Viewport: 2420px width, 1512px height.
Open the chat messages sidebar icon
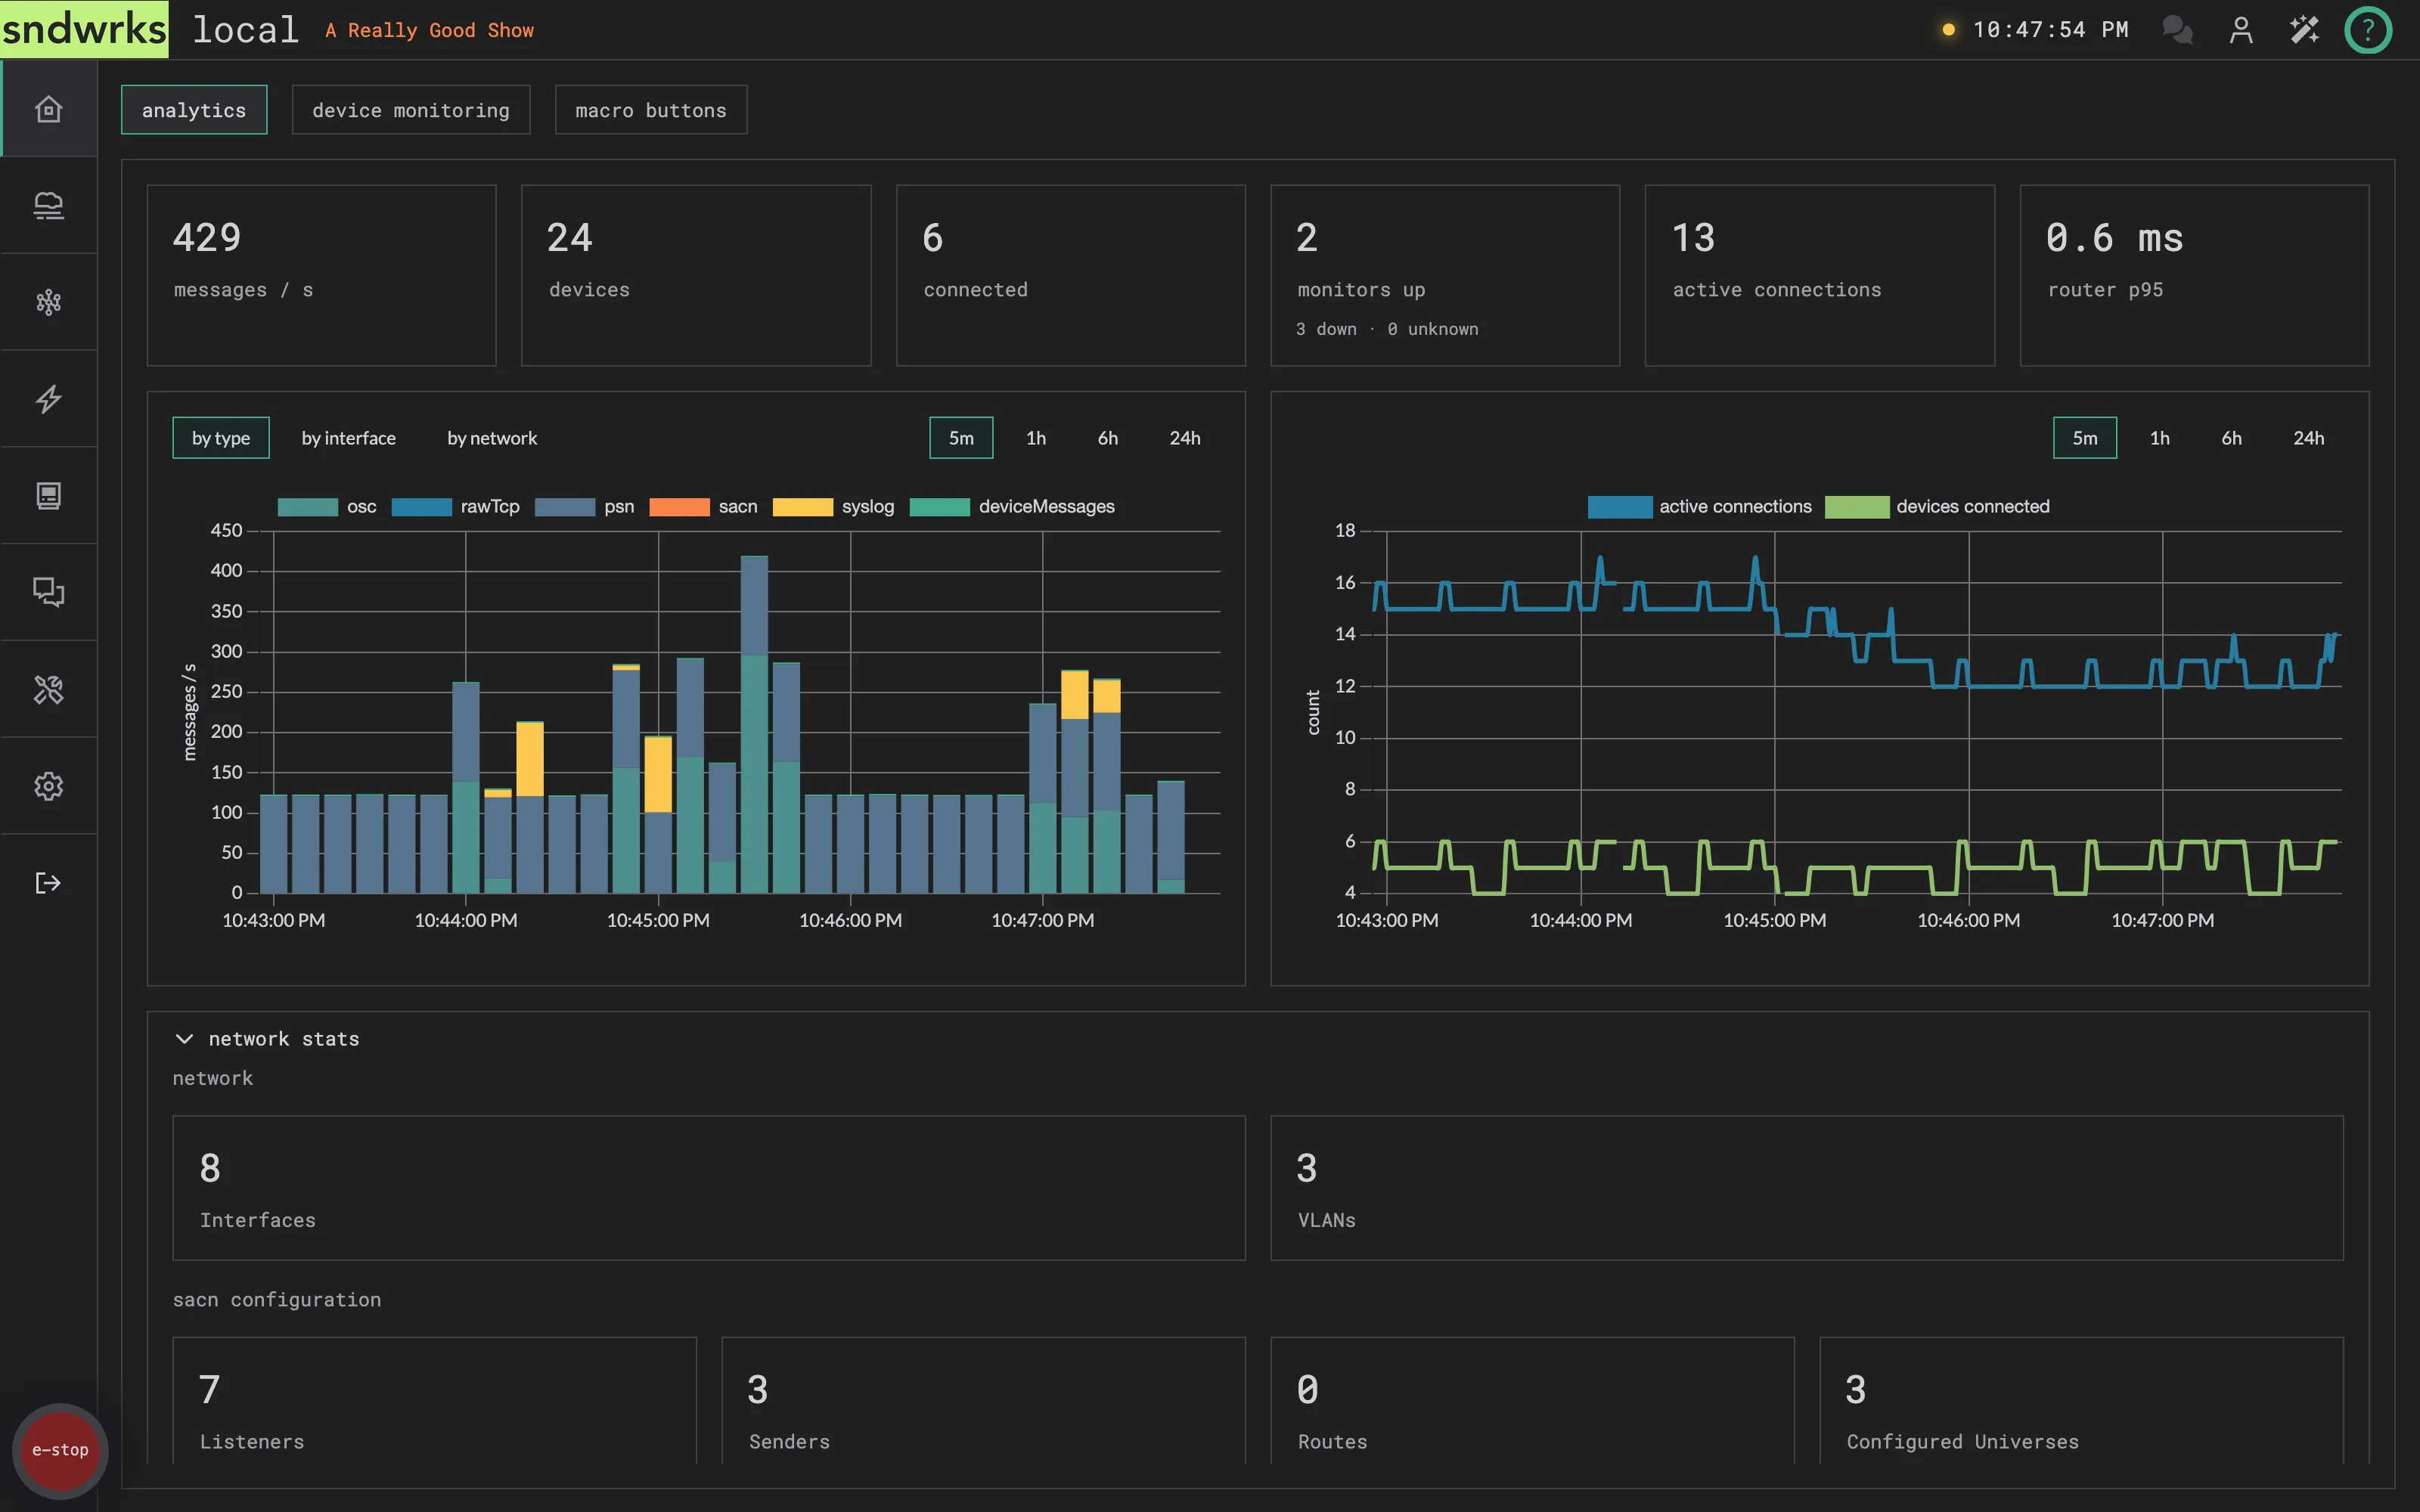tap(48, 592)
